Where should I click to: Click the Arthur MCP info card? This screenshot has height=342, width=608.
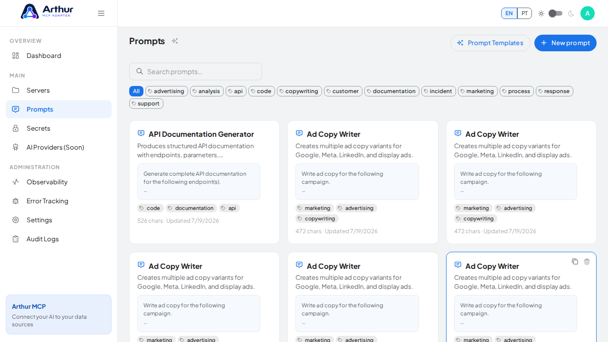pyautogui.click(x=58, y=314)
